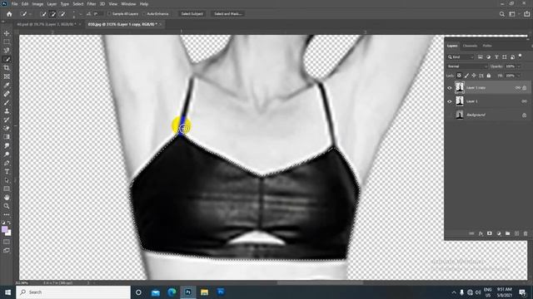The width and height of the screenshot is (533, 299).
Task: Select the Brush tool
Action: (7, 103)
